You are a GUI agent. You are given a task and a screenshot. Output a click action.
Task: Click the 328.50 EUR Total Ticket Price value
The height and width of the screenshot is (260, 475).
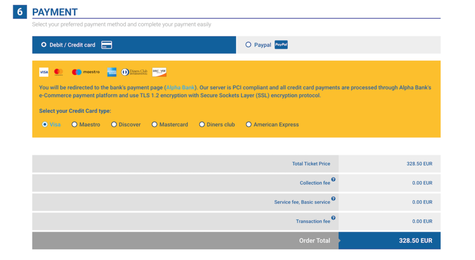click(419, 164)
